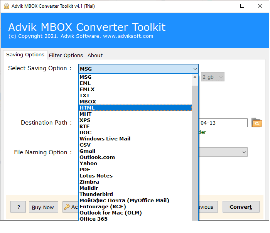Select Outlook for Mac (OLM)
The image size is (270, 233).
coord(135,213)
